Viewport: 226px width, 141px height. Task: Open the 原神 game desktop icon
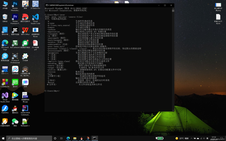click(25, 5)
